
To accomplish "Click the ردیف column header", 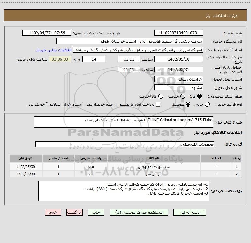I will [237, 158].
